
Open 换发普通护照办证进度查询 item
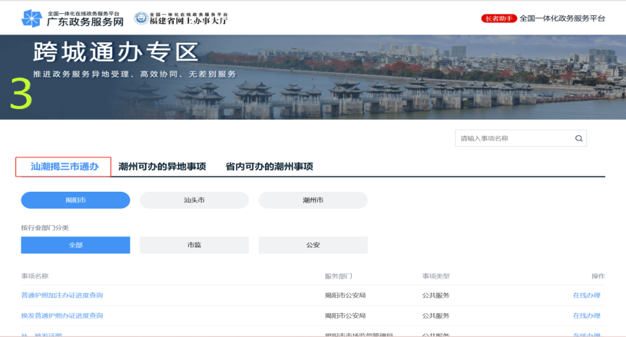click(62, 316)
